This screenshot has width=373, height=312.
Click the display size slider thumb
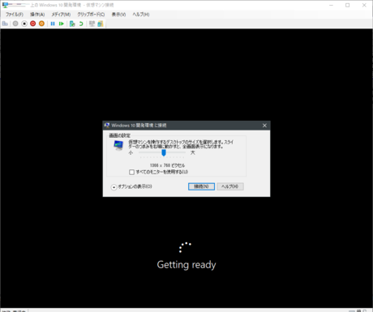[164, 153]
